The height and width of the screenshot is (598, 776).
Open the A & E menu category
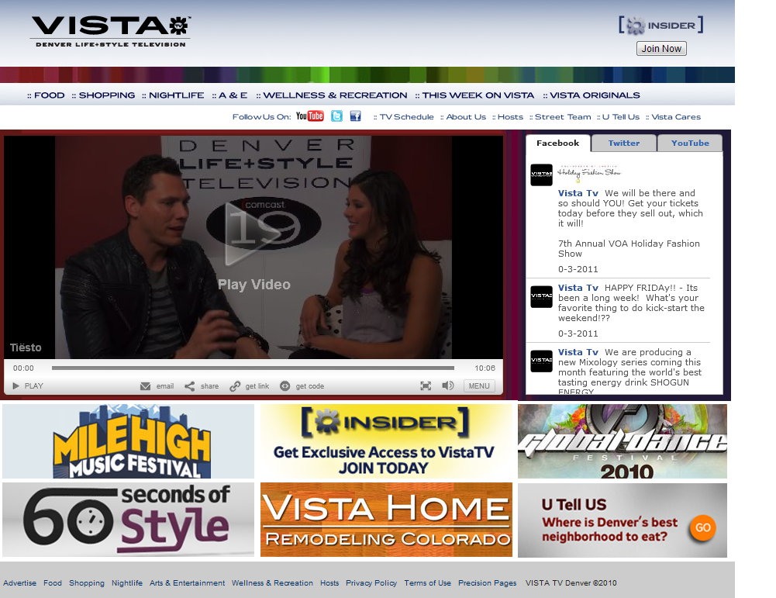(229, 95)
